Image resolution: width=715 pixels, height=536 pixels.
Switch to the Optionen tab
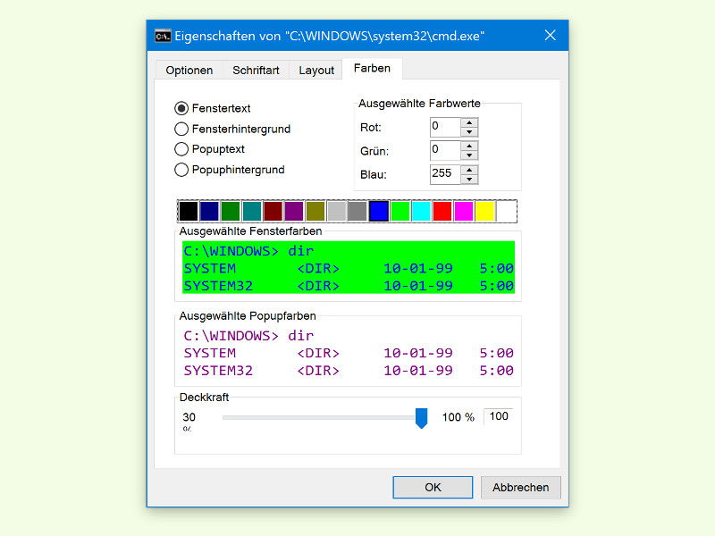pos(189,71)
